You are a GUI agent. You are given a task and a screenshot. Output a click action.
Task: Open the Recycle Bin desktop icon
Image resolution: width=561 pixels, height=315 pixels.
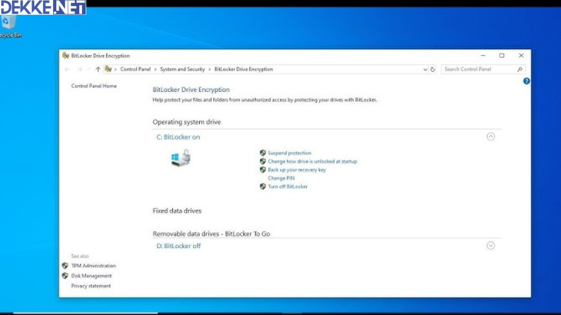(x=9, y=25)
